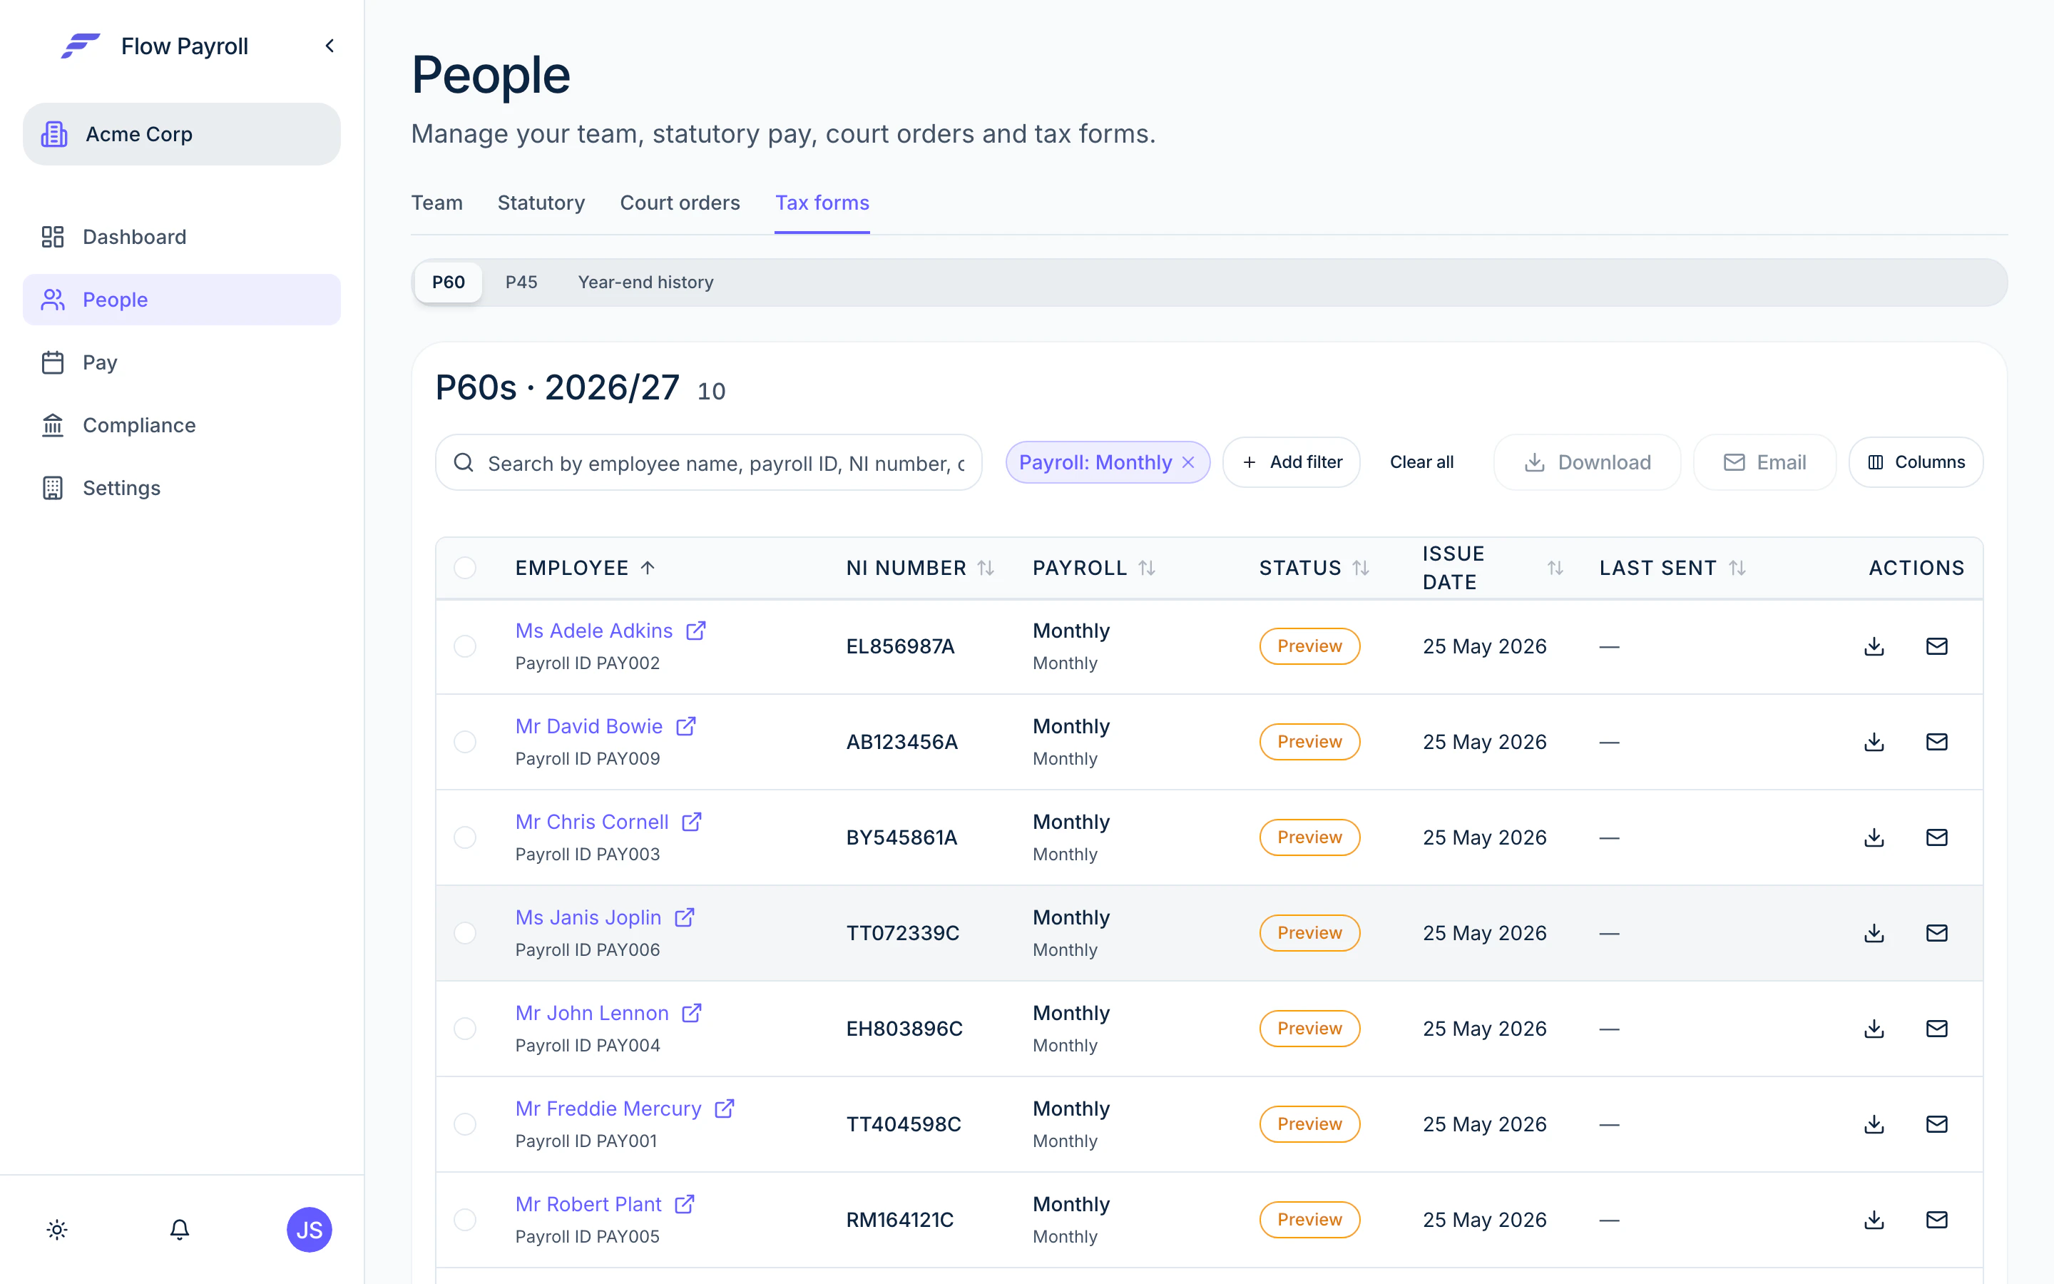The image size is (2054, 1284).
Task: Click NI number EL856987A
Action: coord(899,646)
